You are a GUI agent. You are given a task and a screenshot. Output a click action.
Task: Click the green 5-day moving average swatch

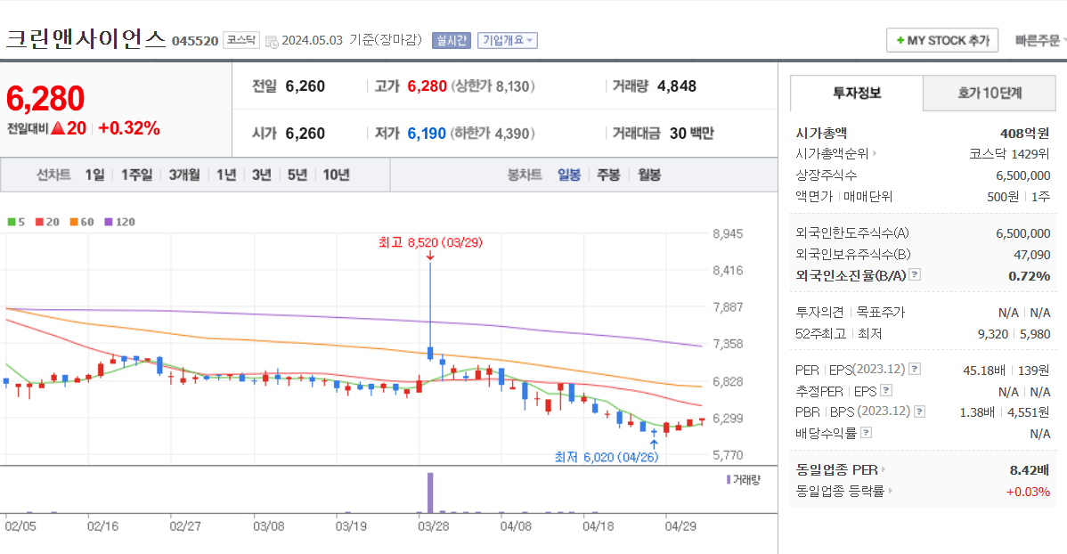pos(11,222)
